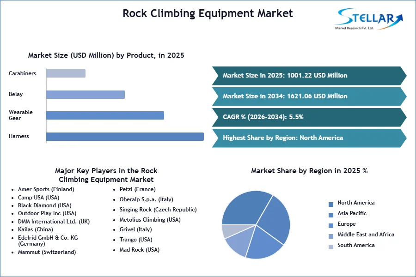Select the Wearable Gear bar
The image size is (416, 277).
point(105,115)
